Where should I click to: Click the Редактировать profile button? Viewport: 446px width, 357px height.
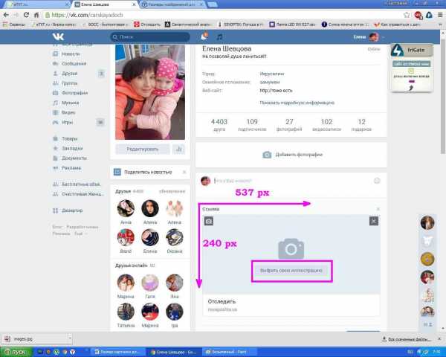click(143, 149)
